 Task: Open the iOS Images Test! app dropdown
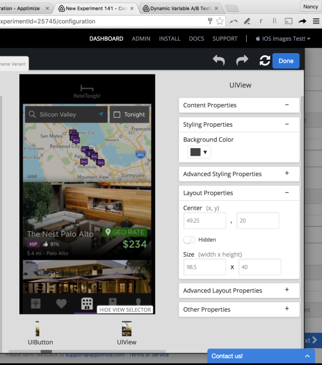click(283, 39)
